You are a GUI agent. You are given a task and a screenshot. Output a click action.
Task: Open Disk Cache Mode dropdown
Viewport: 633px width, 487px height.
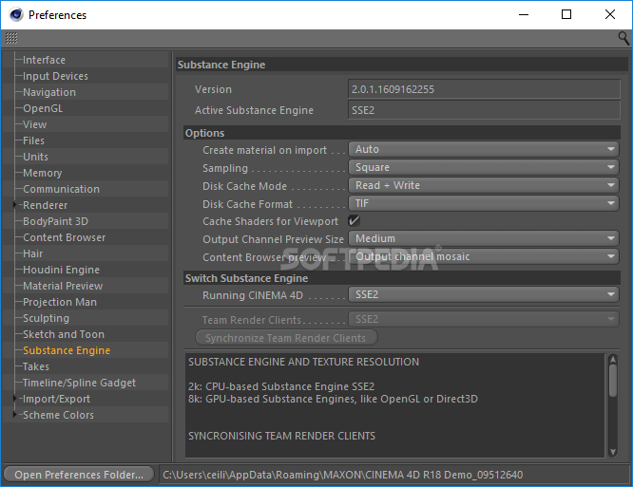point(484,185)
